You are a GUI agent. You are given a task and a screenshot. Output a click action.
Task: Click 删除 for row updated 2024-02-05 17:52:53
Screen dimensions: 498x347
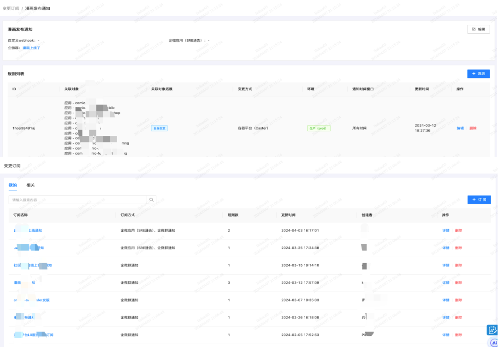[x=458, y=335]
